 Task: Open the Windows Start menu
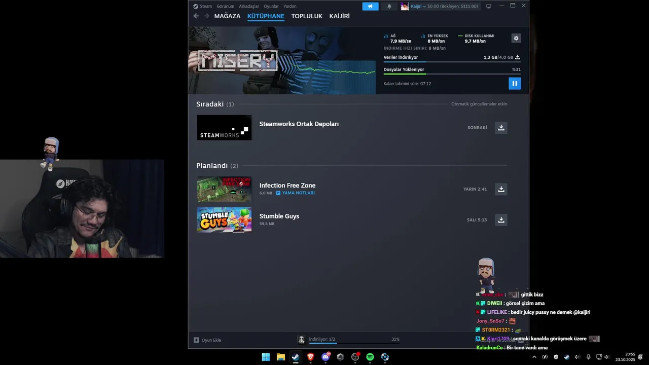point(266,357)
